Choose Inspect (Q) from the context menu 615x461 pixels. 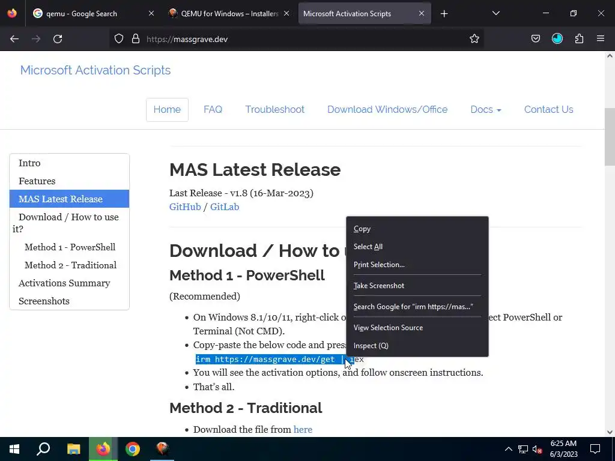point(417,346)
